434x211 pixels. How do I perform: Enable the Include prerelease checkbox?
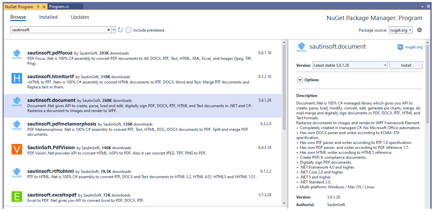tap(128, 30)
